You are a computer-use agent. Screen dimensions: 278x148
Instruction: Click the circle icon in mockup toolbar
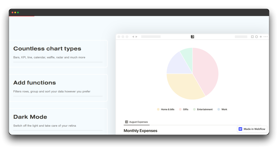tap(256, 37)
